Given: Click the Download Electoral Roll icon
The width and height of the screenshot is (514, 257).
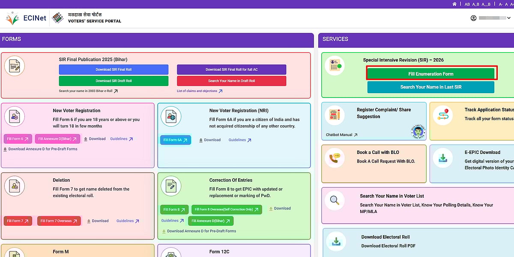Looking at the screenshot, I should click(x=336, y=241).
